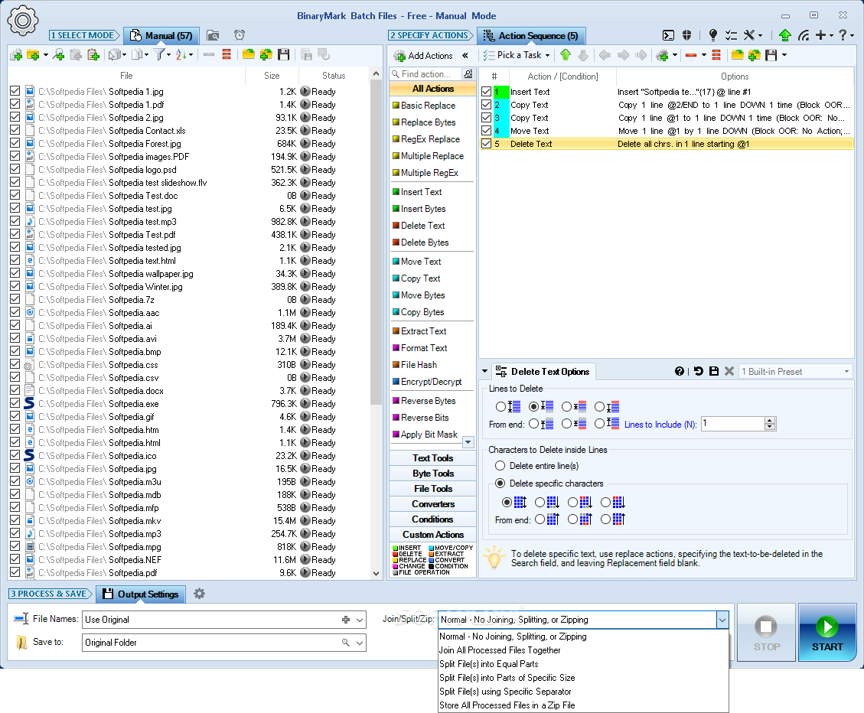Image resolution: width=864 pixels, height=713 pixels.
Task: Save preset with floppy icon in options panel
Action: [x=714, y=371]
